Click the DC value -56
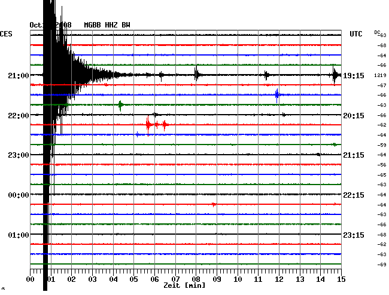Image resolution: width=389 pixels, height=295 pixels. tap(382, 165)
